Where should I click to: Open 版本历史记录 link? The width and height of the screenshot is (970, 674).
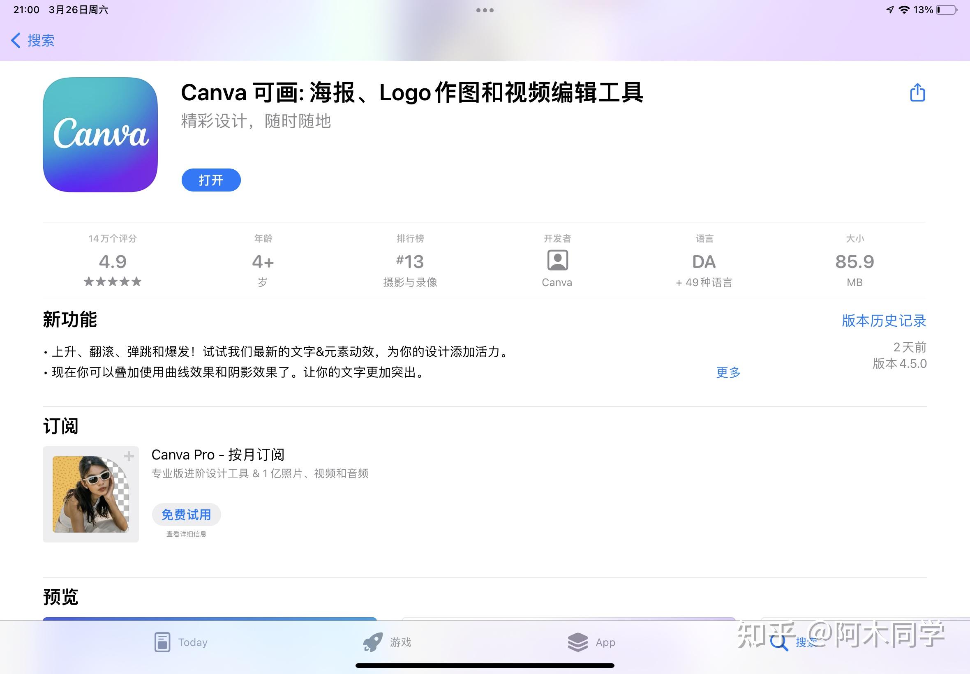tap(884, 321)
